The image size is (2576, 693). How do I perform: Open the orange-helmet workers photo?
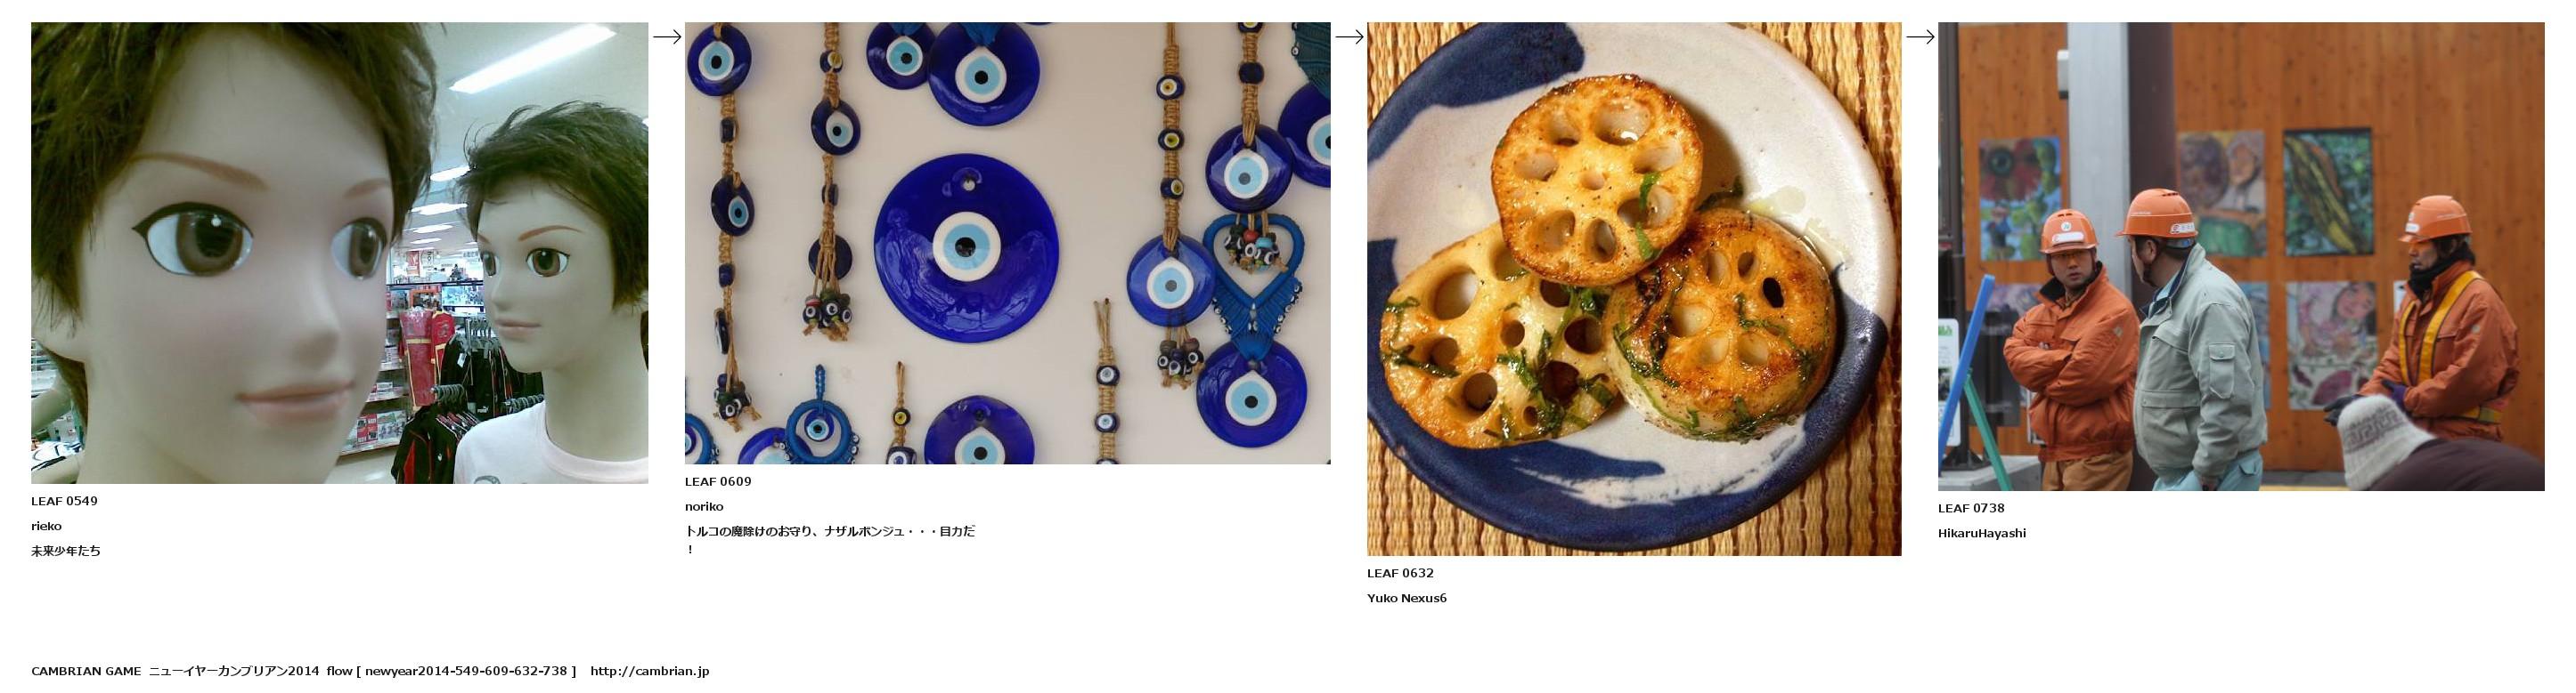pyautogui.click(x=2241, y=256)
